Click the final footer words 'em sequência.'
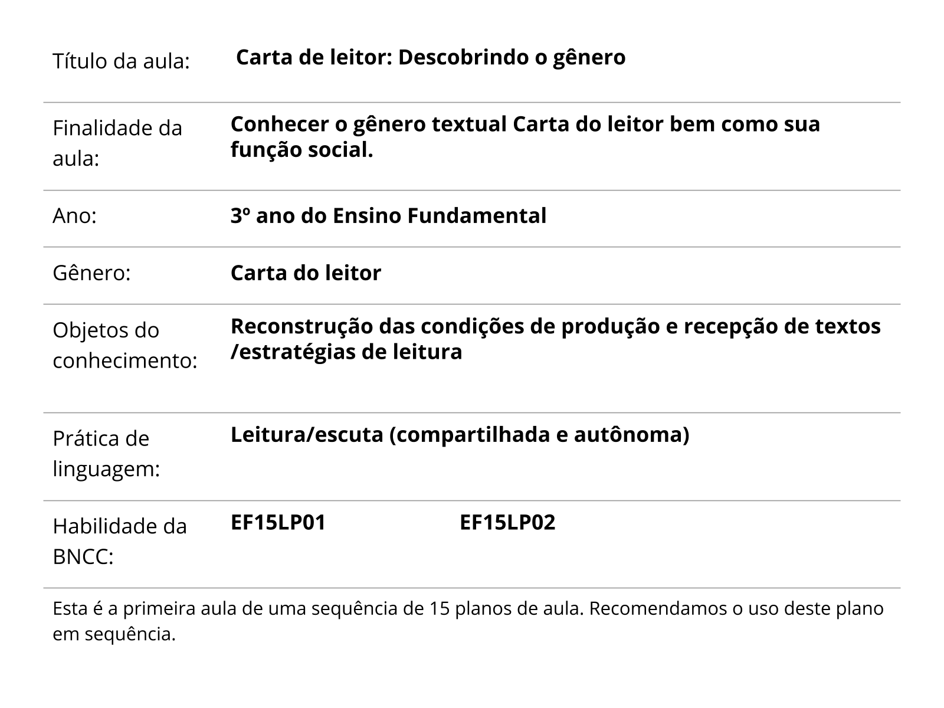Image resolution: width=944 pixels, height=708 pixels. pos(114,634)
